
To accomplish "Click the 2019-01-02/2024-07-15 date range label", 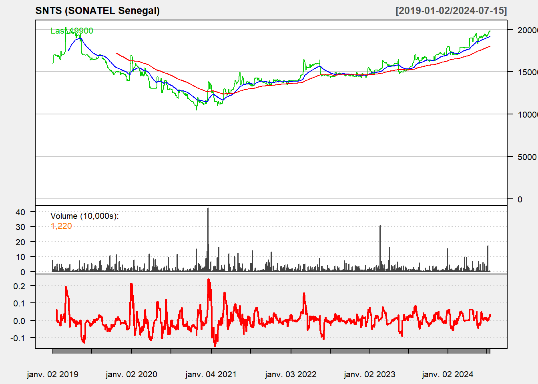I will pyautogui.click(x=451, y=11).
